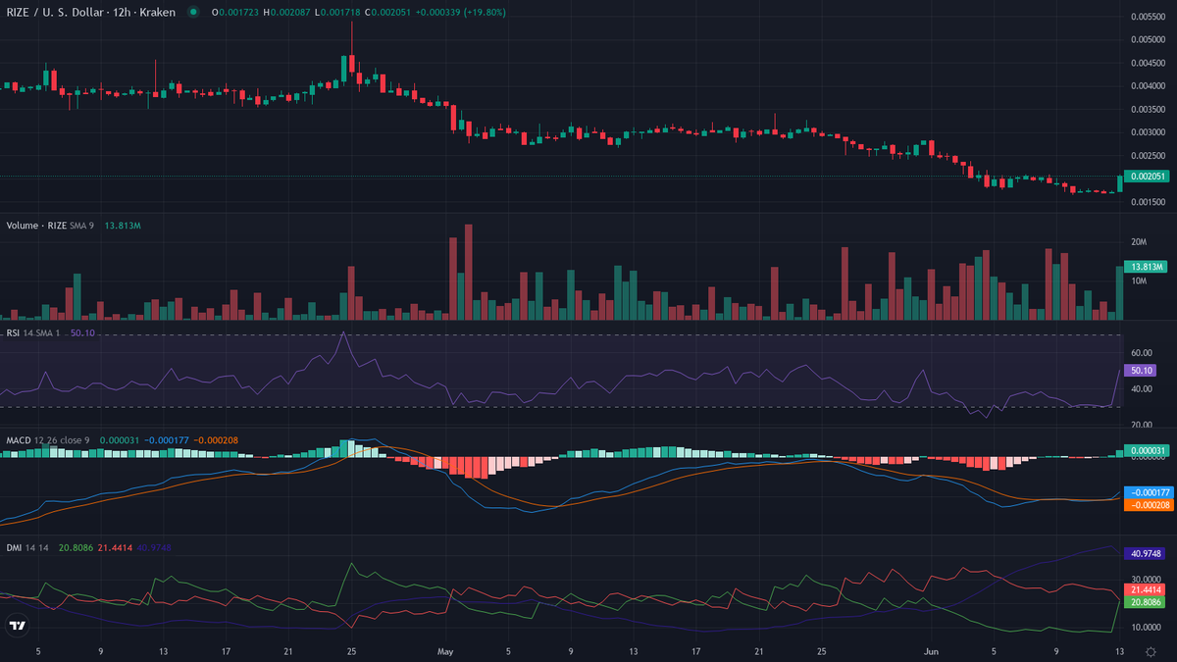Viewport: 1177px width, 662px height.
Task: Click MACD legend value -0.000208
Action: point(215,440)
